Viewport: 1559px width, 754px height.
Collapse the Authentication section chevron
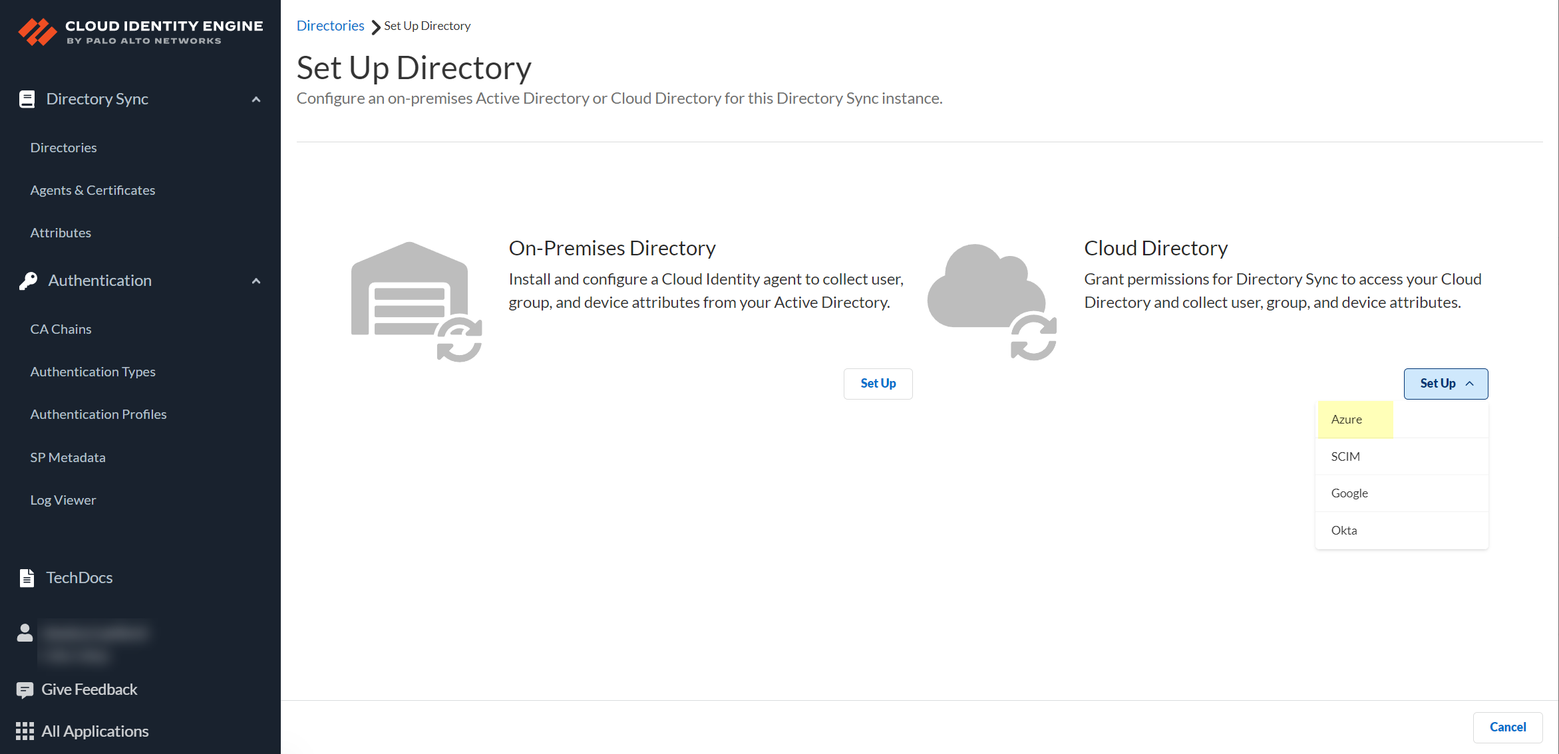(x=256, y=281)
